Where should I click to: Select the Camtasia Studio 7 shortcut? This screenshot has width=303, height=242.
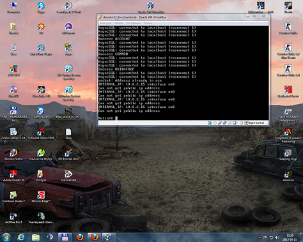(13, 197)
